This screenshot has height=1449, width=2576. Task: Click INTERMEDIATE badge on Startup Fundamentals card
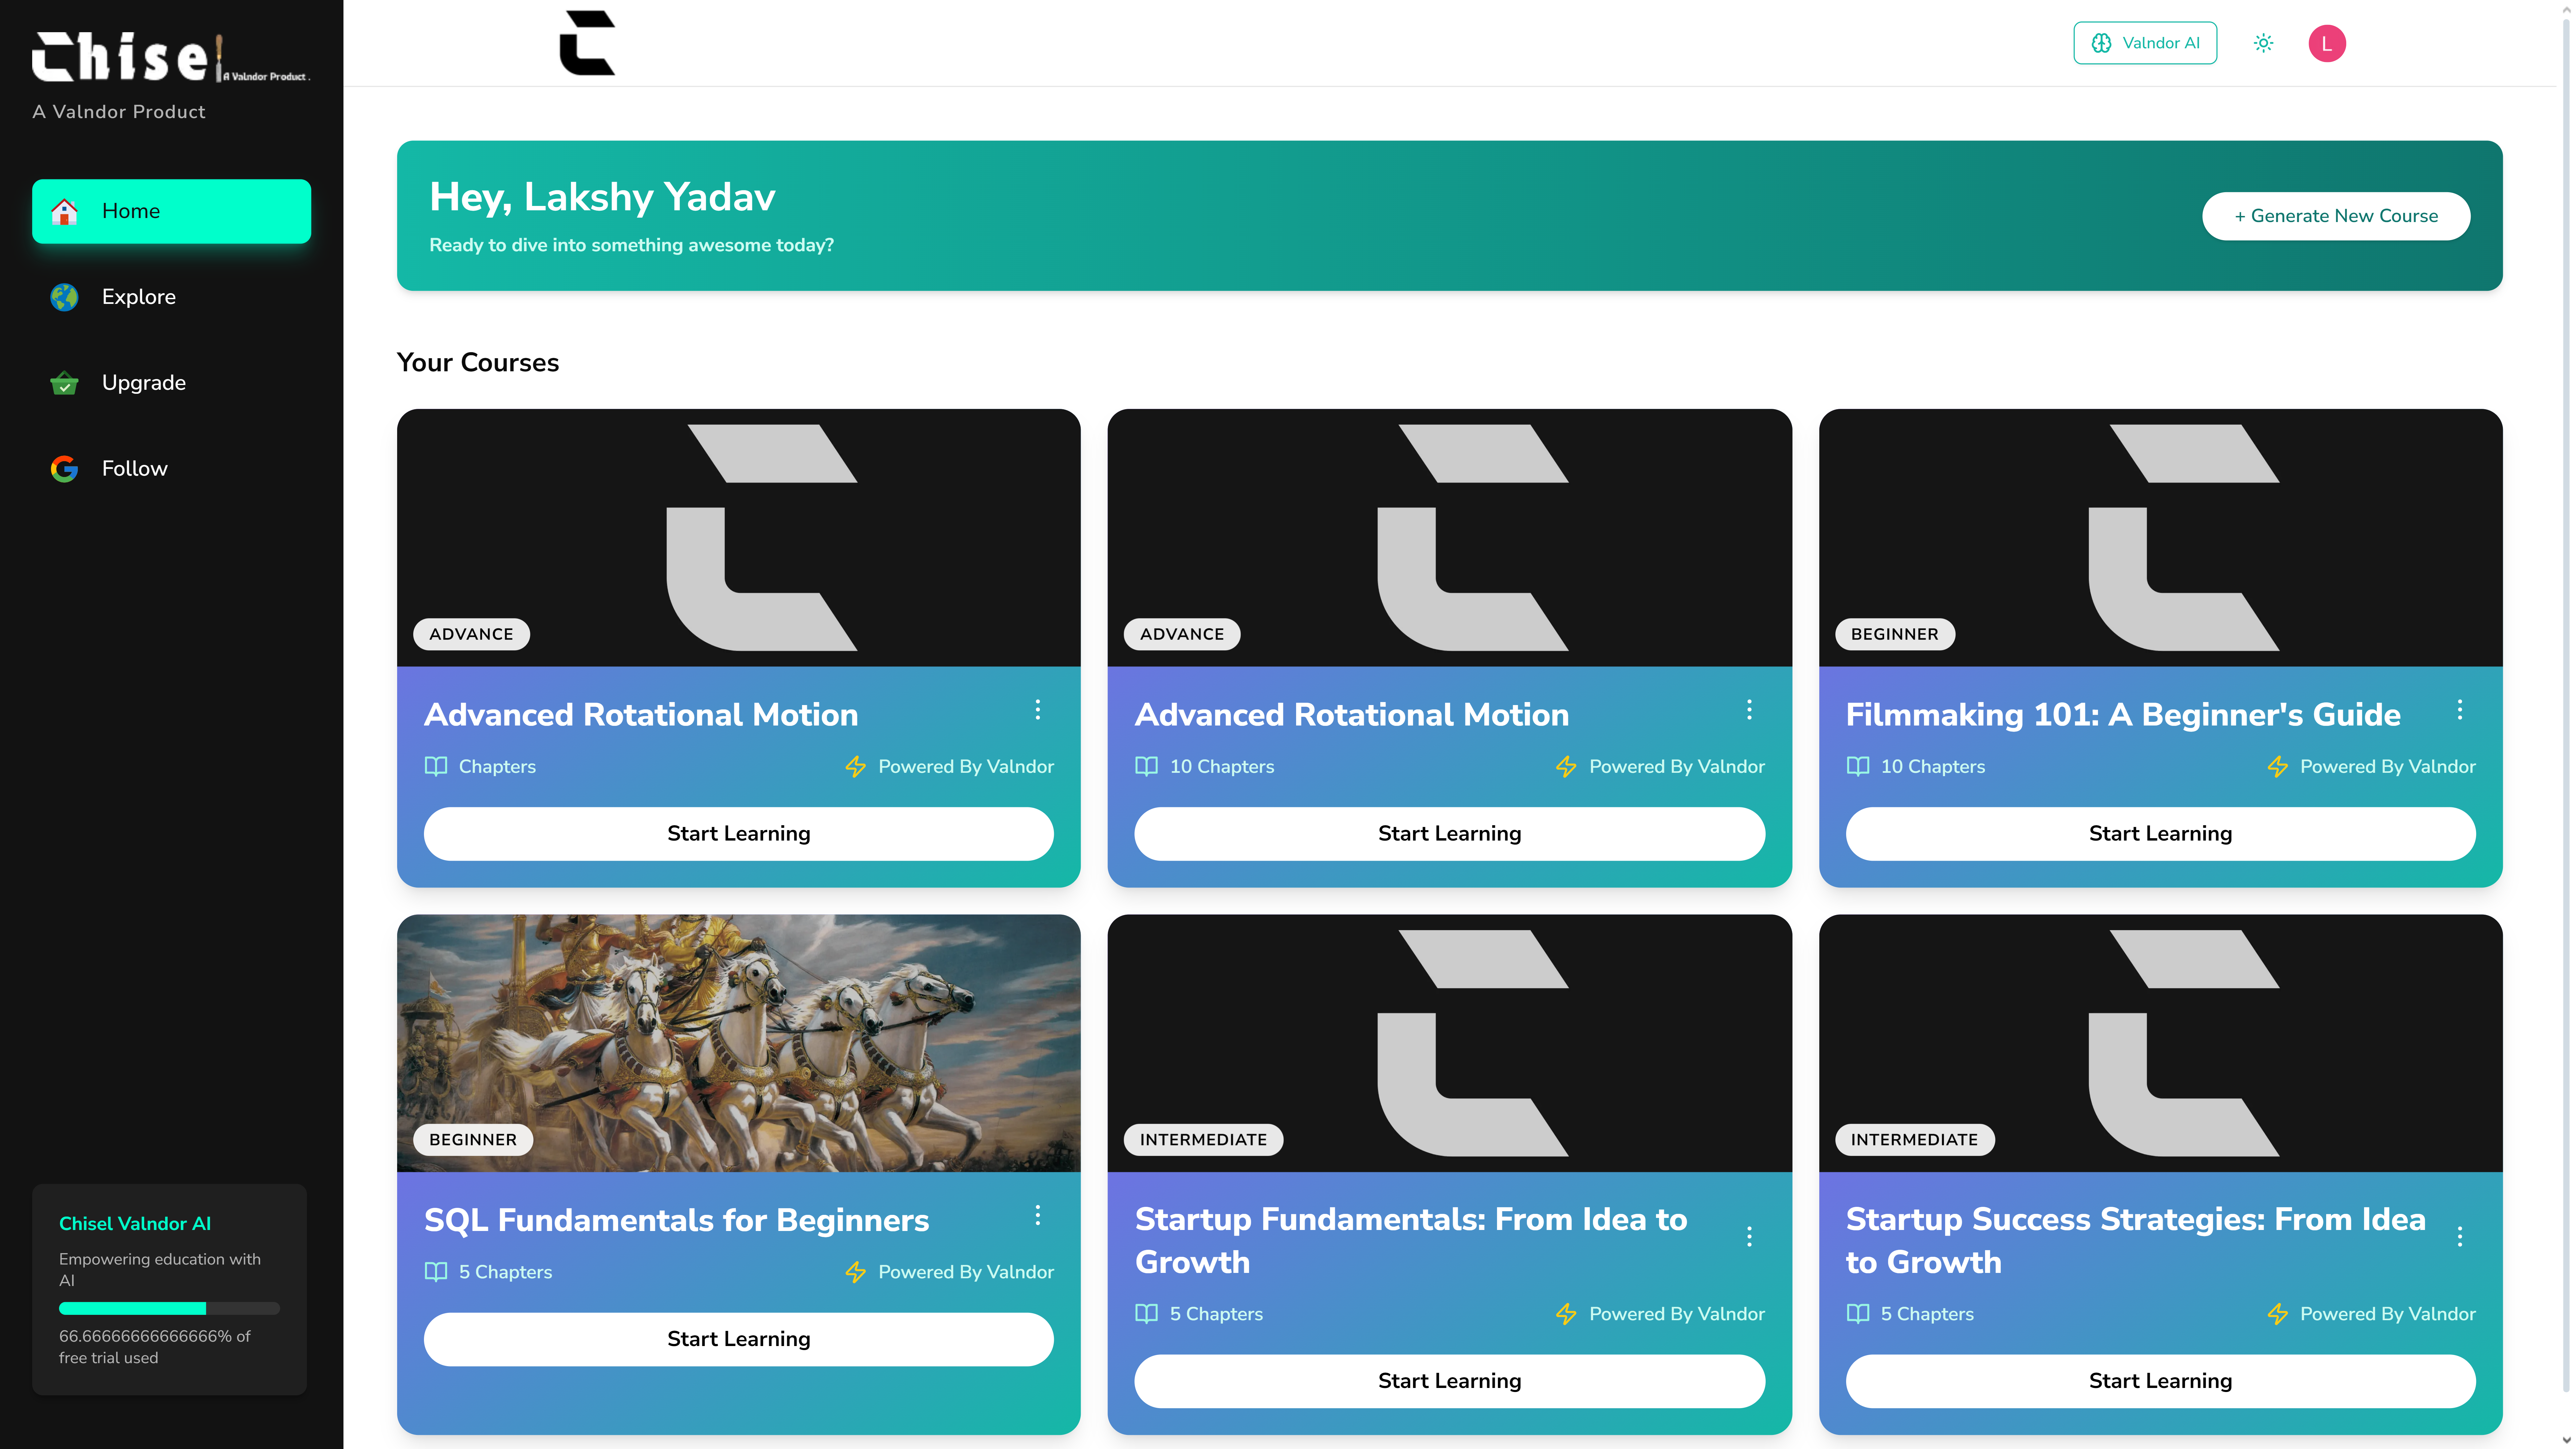1203,1140
